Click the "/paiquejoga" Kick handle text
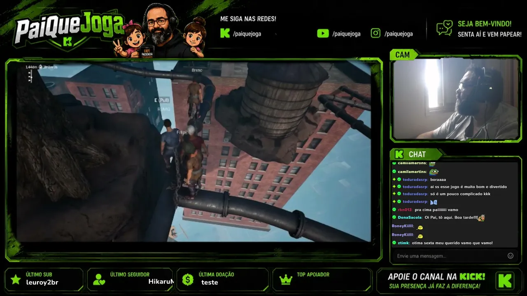The width and height of the screenshot is (527, 296). coord(247,34)
